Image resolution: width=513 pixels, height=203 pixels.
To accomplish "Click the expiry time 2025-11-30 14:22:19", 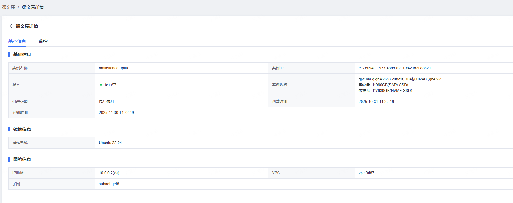I will (x=116, y=113).
